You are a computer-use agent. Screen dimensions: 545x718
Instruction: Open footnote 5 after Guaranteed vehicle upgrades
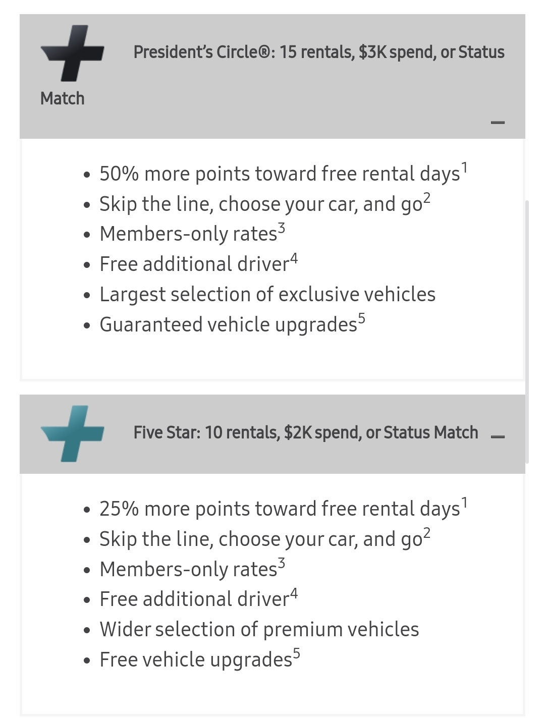[x=361, y=318]
